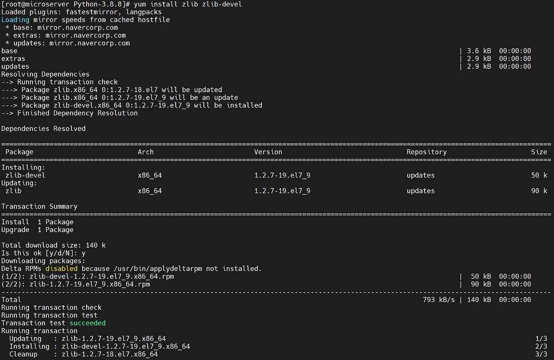554x360 pixels.
Task: Select '* base: mirror.navercorp.com' line
Action: point(61,28)
